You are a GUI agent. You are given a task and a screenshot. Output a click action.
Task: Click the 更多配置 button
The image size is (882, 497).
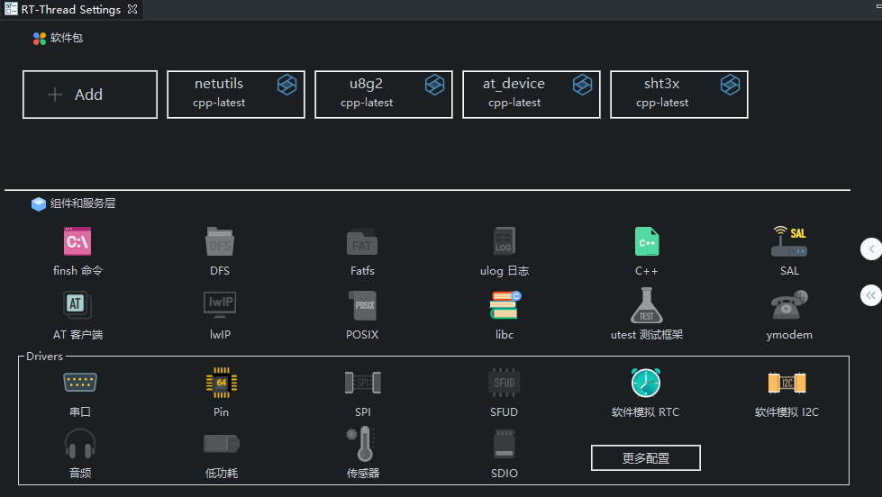coord(646,457)
